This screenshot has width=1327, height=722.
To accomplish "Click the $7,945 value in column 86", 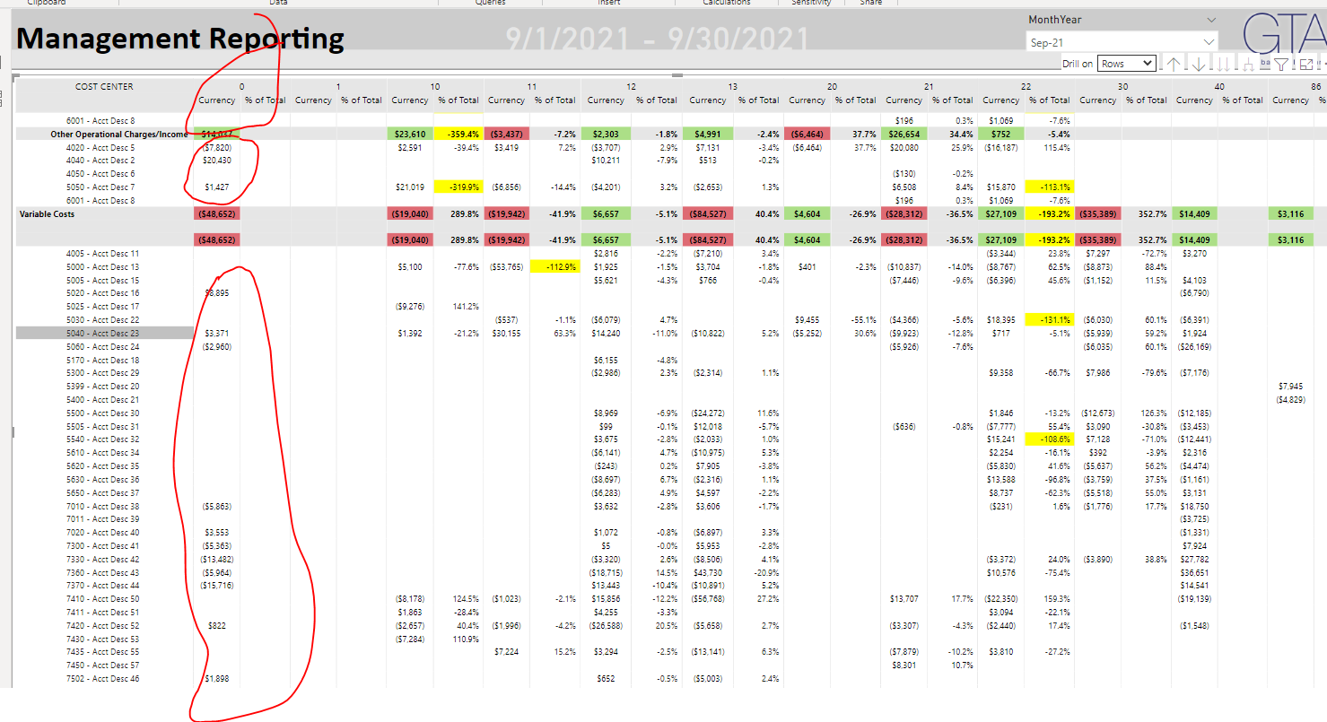I will (x=1290, y=387).
